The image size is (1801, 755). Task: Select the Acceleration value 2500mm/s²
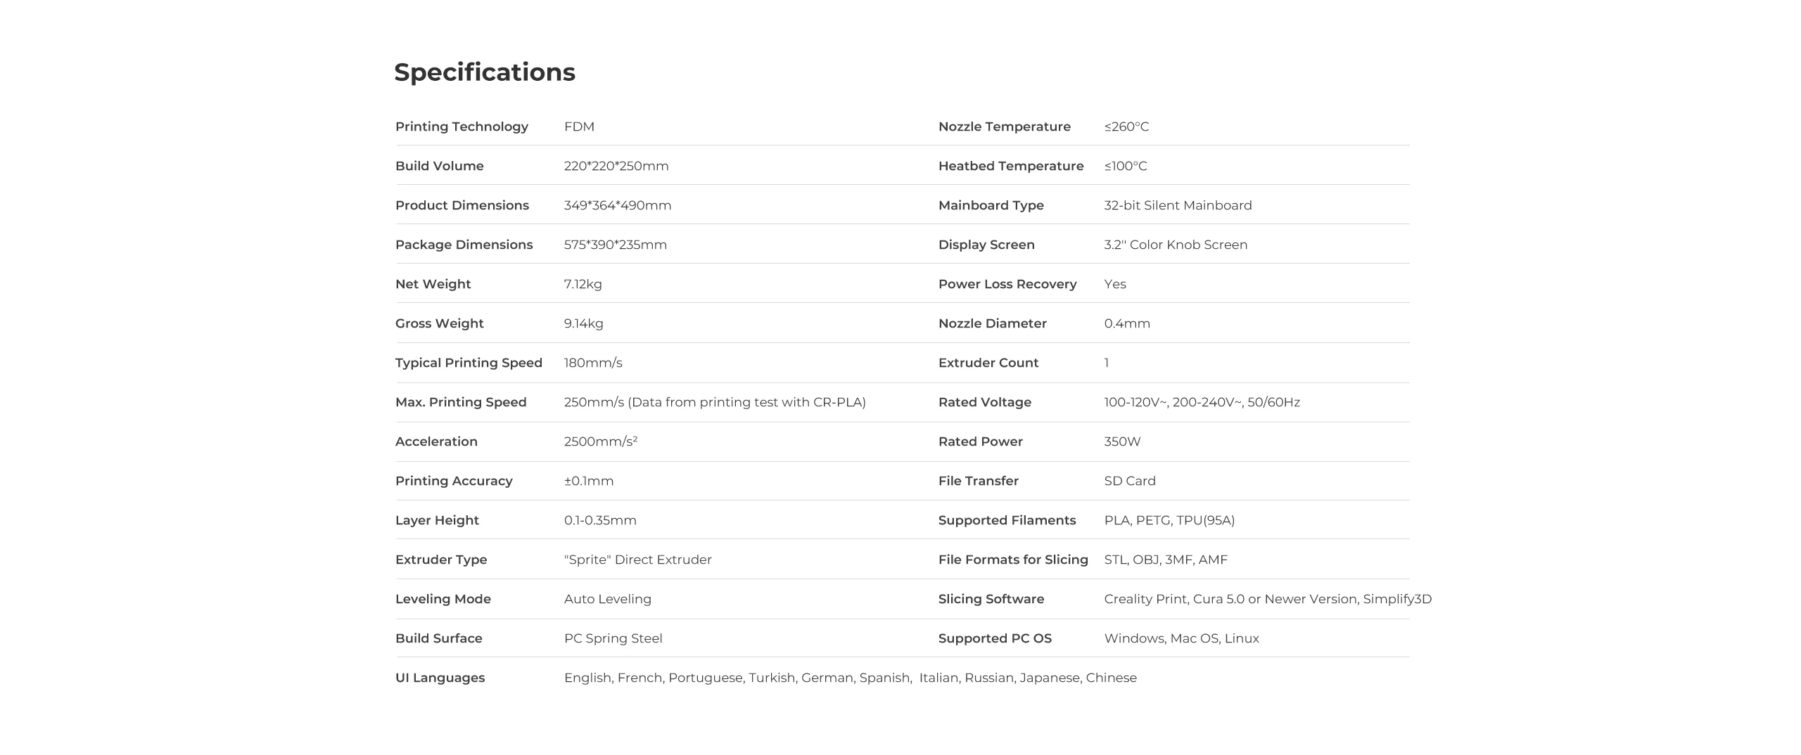[x=601, y=441]
